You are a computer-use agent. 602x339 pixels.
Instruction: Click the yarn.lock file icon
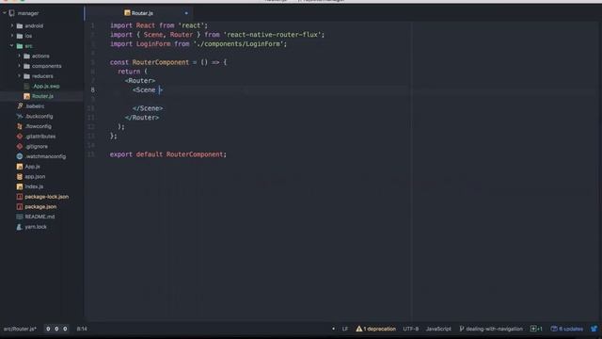point(20,227)
